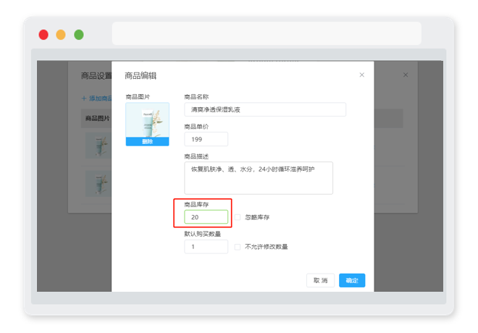Focus the 商品名称 text field

click(x=265, y=109)
